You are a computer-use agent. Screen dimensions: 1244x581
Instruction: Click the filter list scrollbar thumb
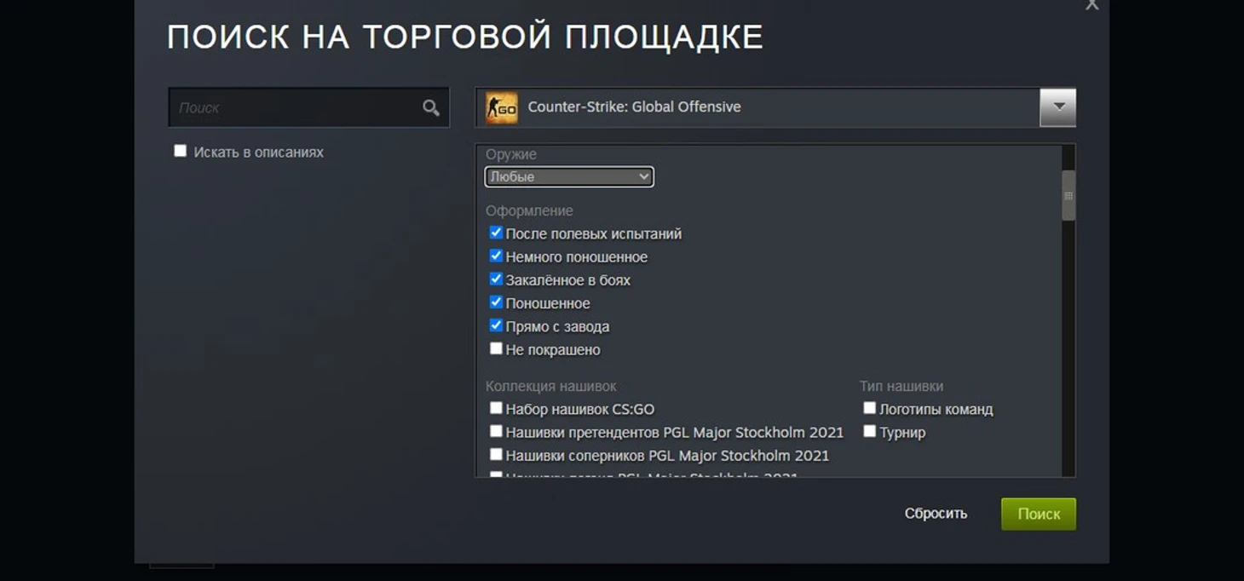[1068, 195]
